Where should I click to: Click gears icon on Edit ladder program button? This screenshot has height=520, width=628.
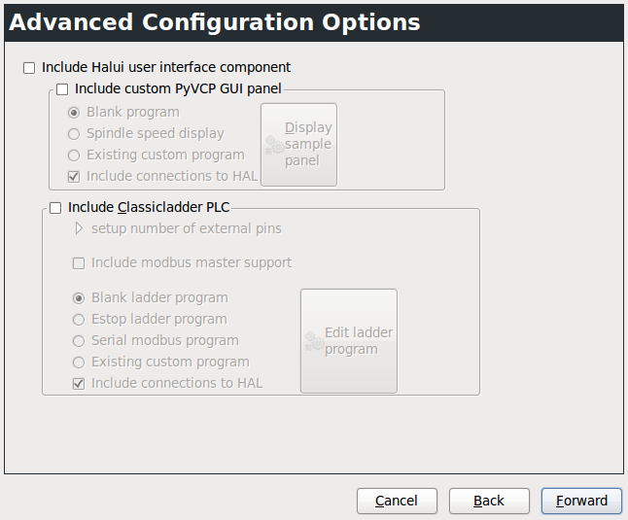[x=314, y=341]
